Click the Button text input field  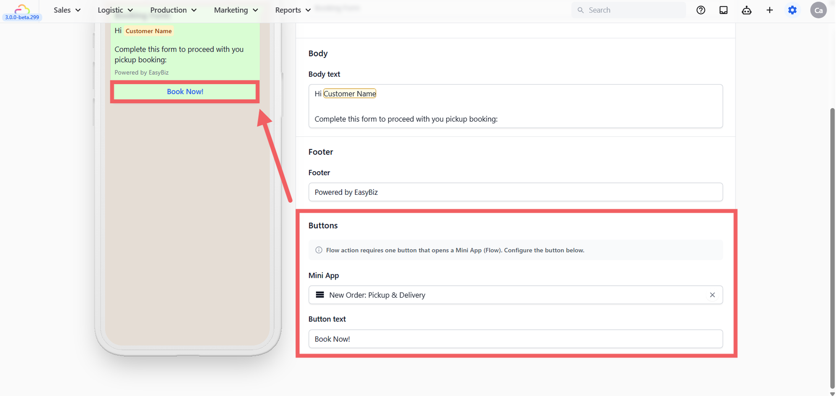(x=516, y=339)
